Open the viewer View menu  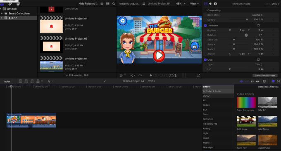[195, 4]
